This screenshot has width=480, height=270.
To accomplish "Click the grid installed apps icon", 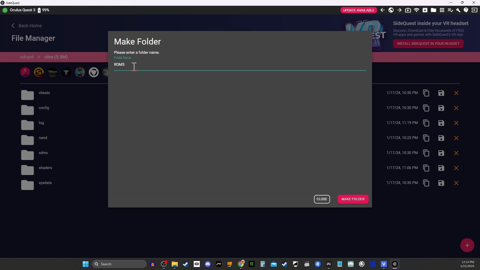I will (442, 10).
